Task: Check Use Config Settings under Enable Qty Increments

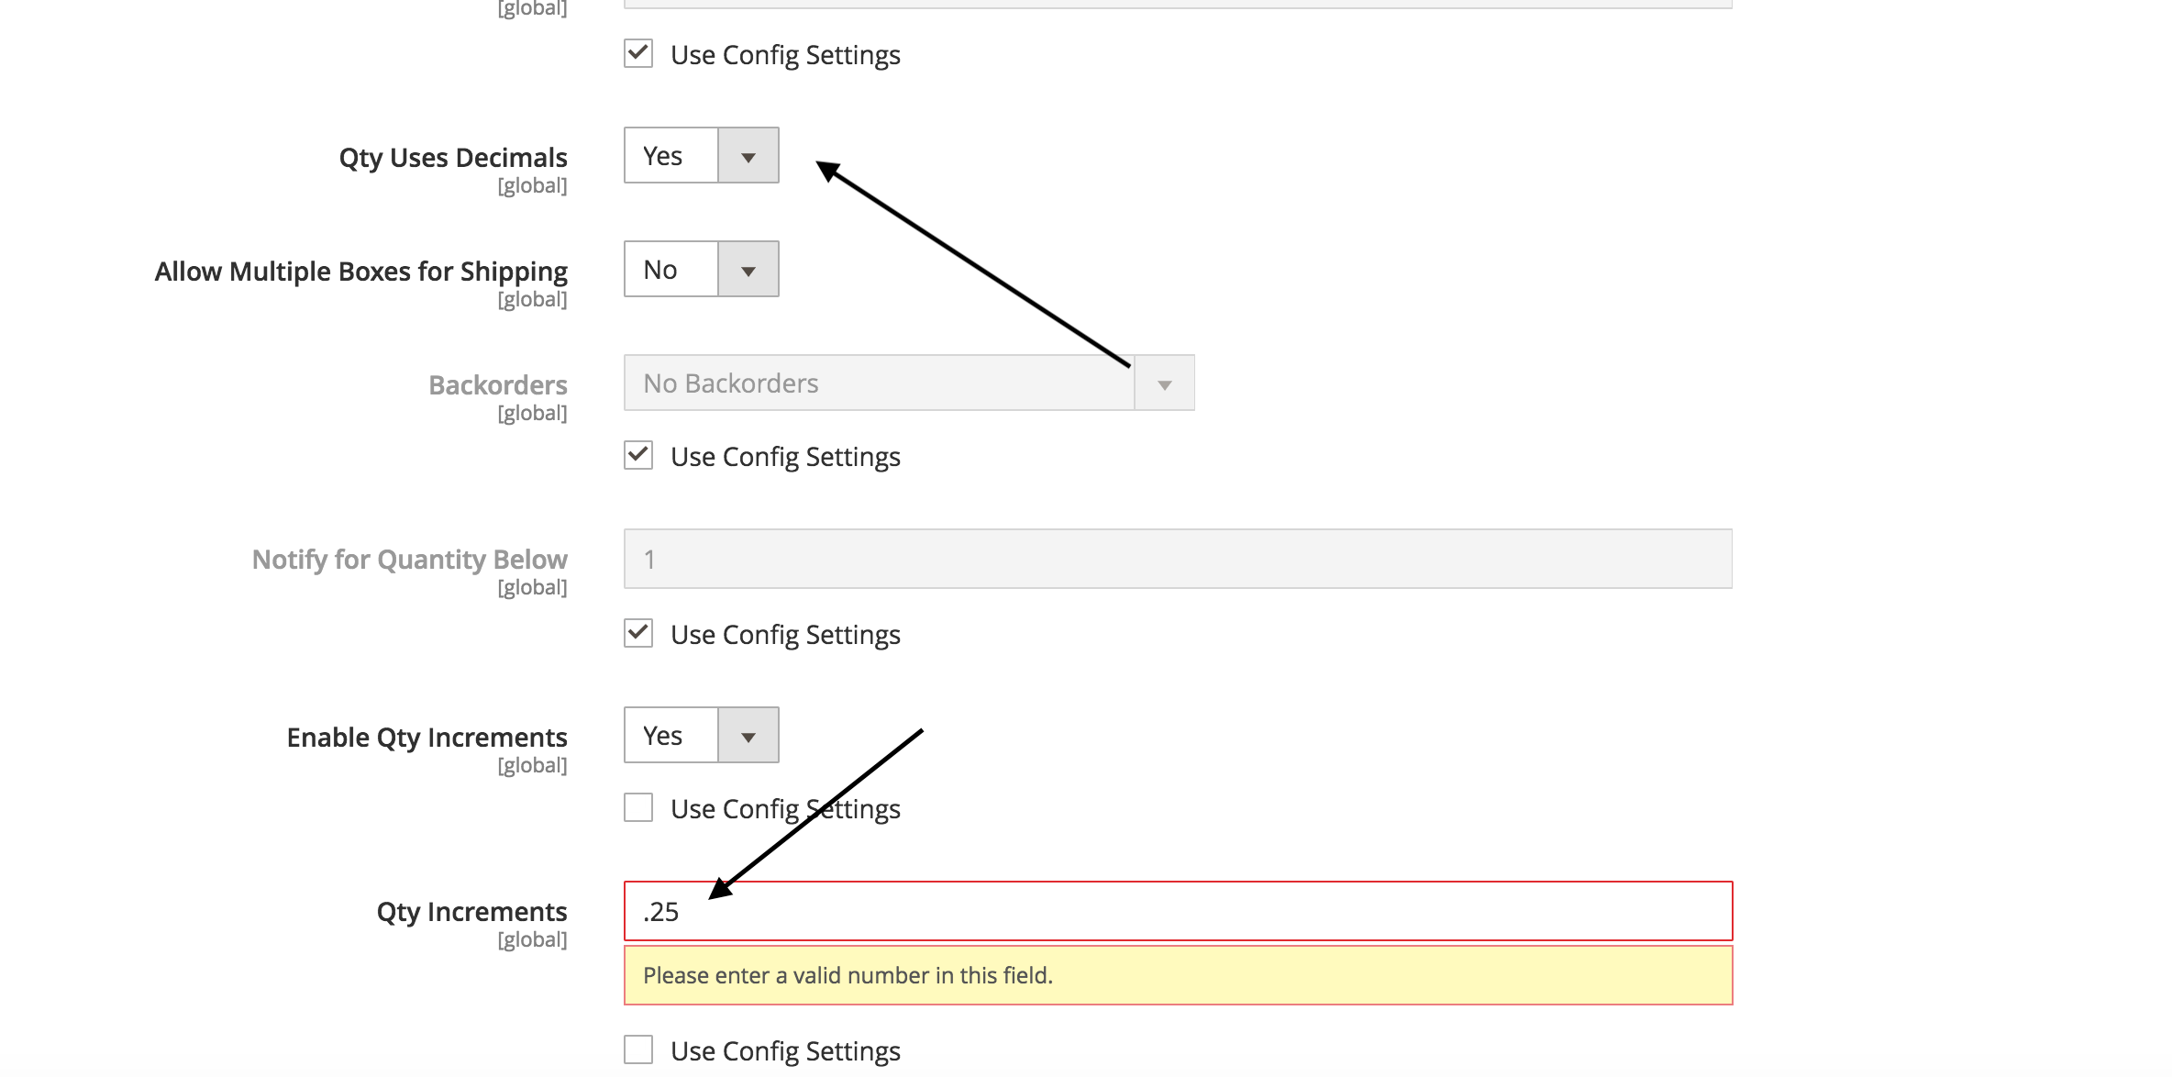Action: 638,807
